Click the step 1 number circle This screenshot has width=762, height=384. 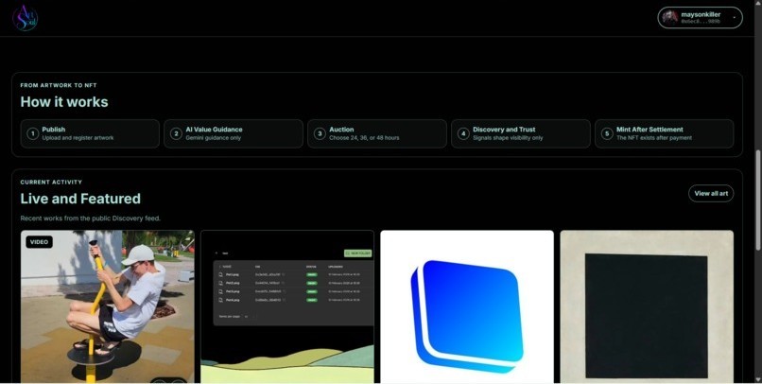tap(32, 133)
